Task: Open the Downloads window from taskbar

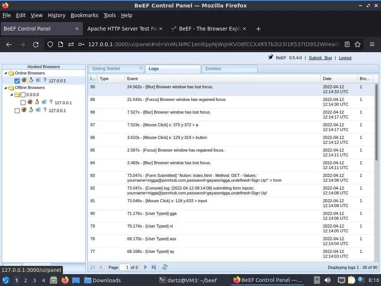Action: pos(102,280)
